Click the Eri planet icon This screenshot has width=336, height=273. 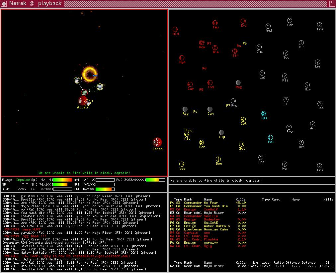point(243,21)
